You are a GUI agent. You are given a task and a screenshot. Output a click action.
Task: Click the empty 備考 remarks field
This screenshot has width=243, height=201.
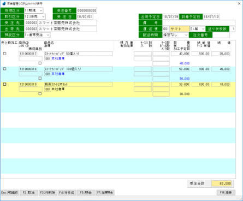click(199, 23)
